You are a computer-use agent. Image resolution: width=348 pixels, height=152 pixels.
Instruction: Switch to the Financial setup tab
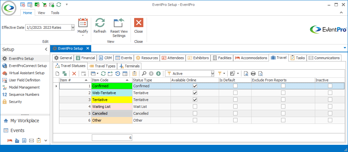86,58
